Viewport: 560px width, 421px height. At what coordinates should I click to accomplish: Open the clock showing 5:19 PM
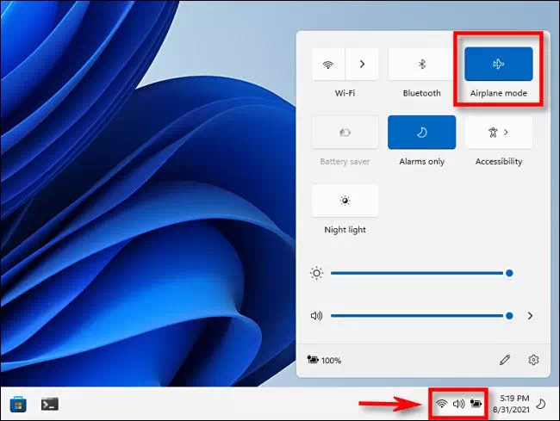(512, 404)
